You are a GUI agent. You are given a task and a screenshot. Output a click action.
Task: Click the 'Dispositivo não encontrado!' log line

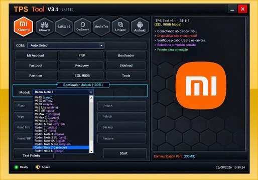coord(177,36)
